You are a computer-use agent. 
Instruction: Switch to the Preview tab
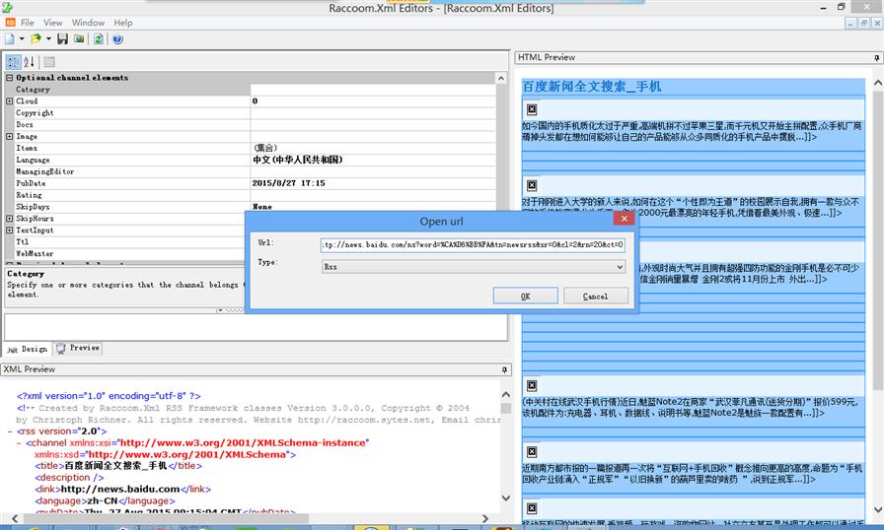click(78, 349)
